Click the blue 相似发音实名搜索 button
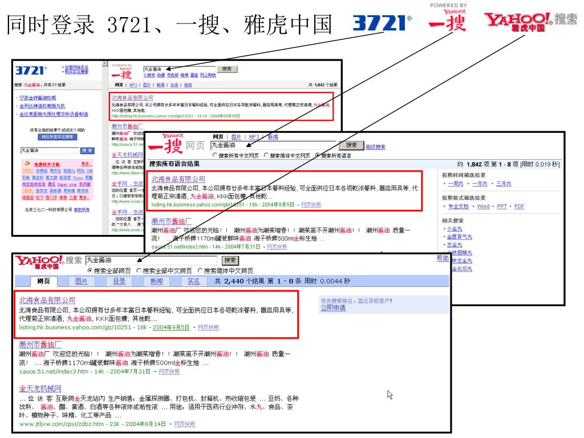Screen dimensions: 584x438 58,137
